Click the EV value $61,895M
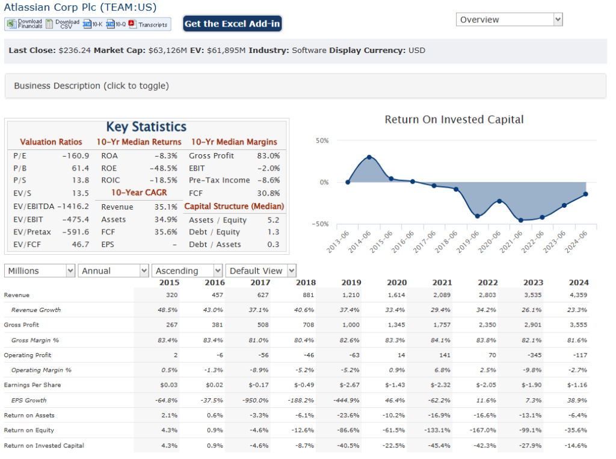616x459 pixels. [x=226, y=51]
